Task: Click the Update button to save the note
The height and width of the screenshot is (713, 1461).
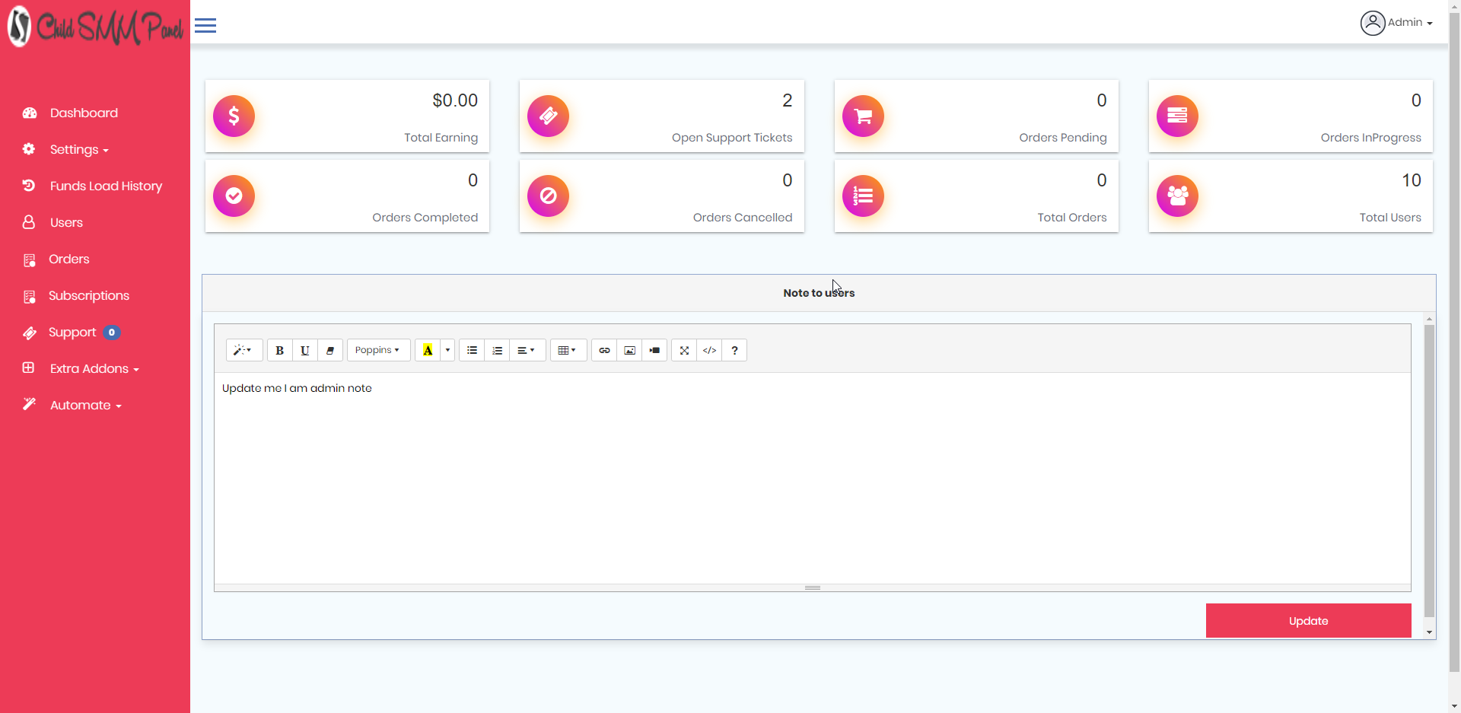Action: (1308, 620)
